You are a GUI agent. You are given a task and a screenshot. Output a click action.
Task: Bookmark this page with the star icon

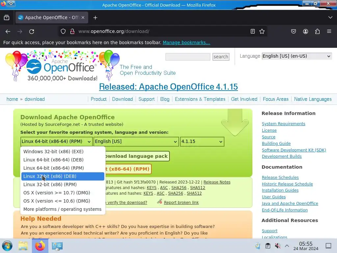point(262,31)
